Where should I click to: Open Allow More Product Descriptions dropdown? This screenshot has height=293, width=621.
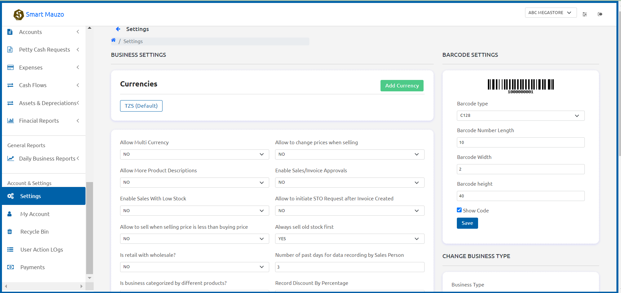point(194,182)
